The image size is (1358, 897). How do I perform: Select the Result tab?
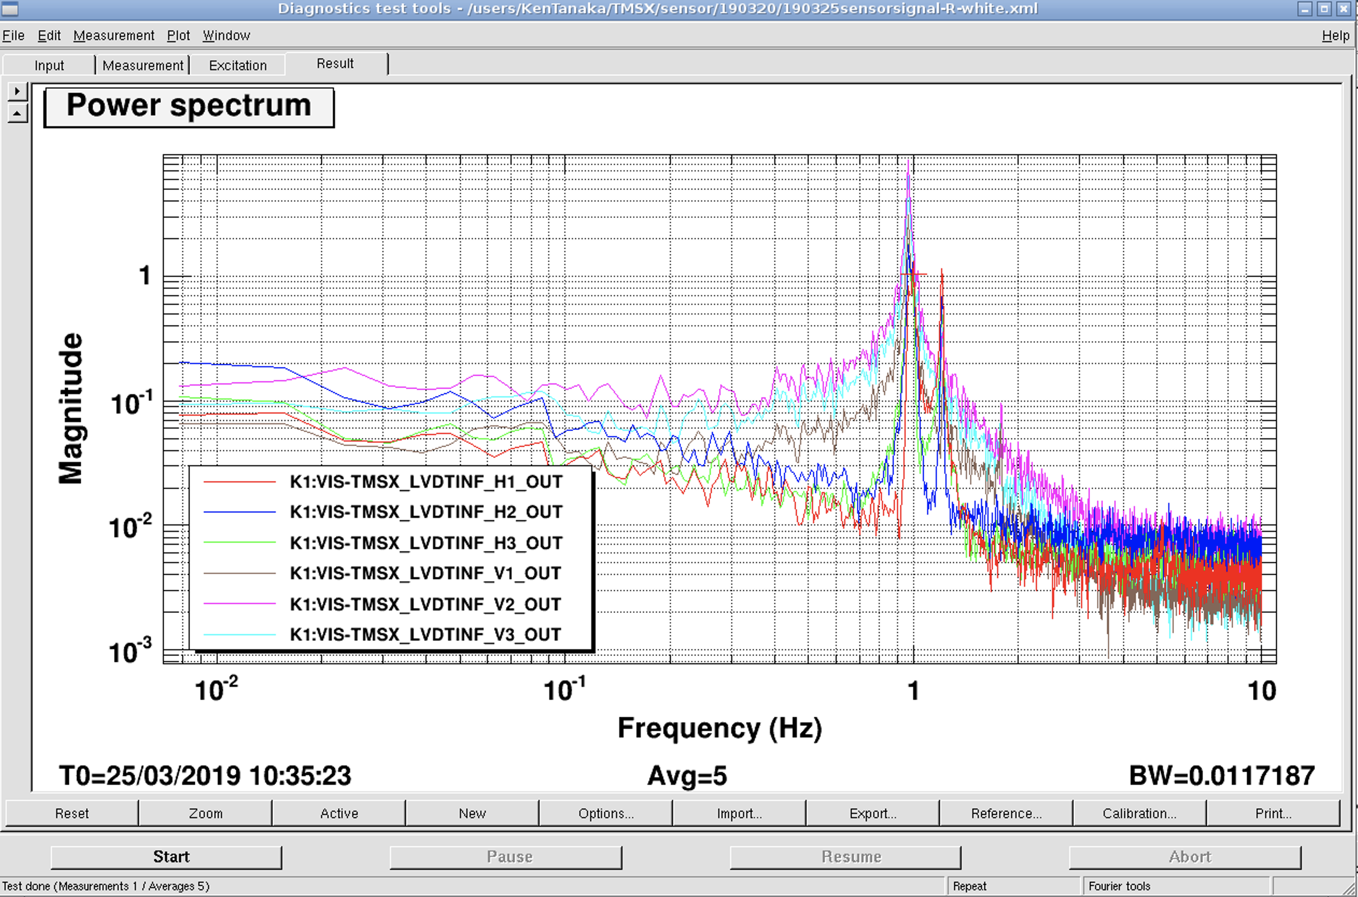(336, 64)
